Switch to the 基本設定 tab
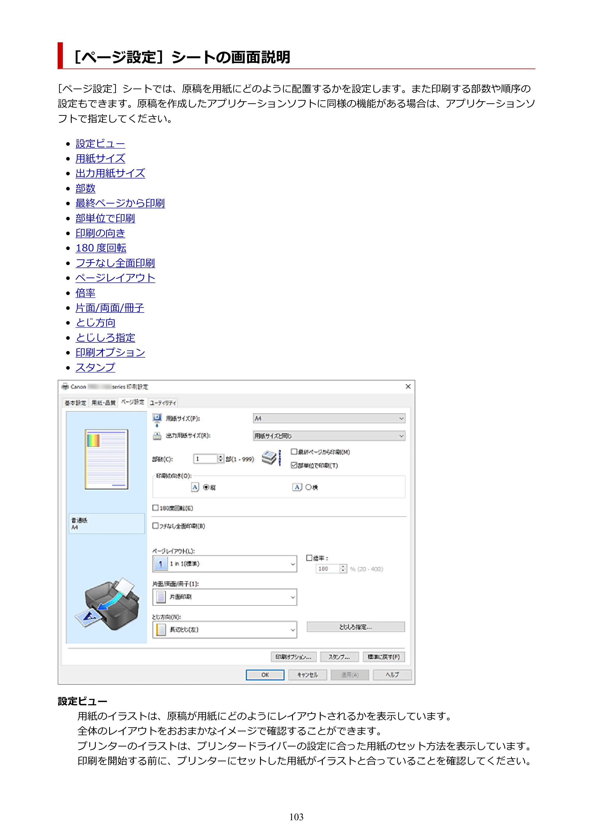This screenshot has height=838, width=593. click(75, 403)
